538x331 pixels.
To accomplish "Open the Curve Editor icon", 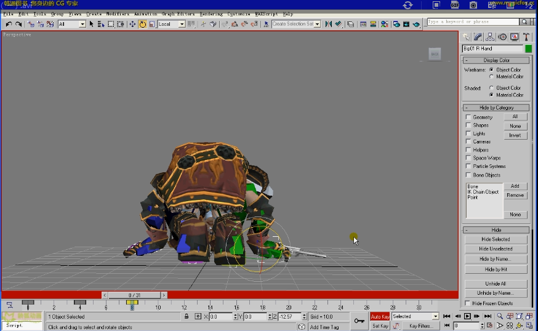I will coord(363,24).
